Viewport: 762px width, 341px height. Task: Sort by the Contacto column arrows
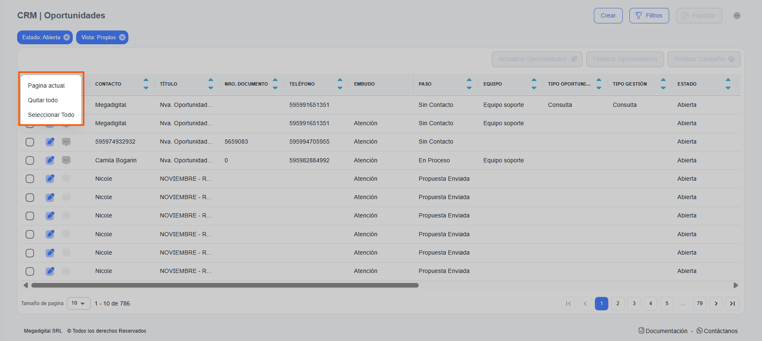click(x=146, y=84)
